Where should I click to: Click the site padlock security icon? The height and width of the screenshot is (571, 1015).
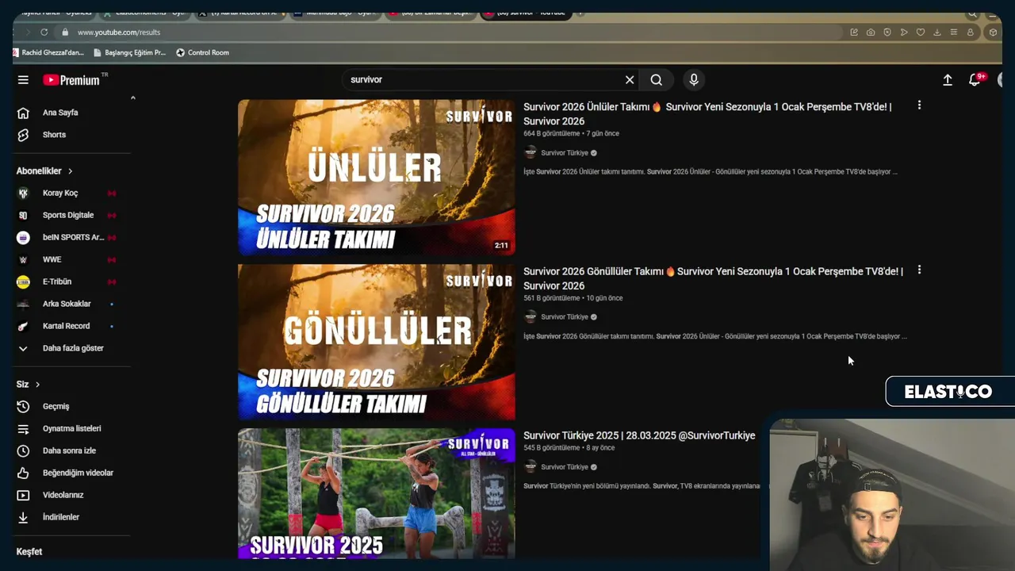tap(64, 33)
